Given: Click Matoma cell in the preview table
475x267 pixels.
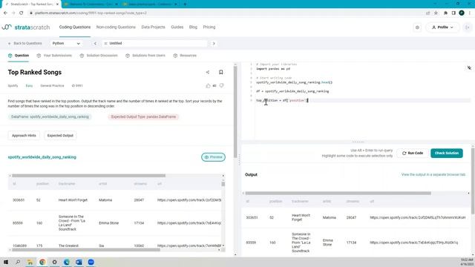Looking at the screenshot, I should click(x=105, y=200).
